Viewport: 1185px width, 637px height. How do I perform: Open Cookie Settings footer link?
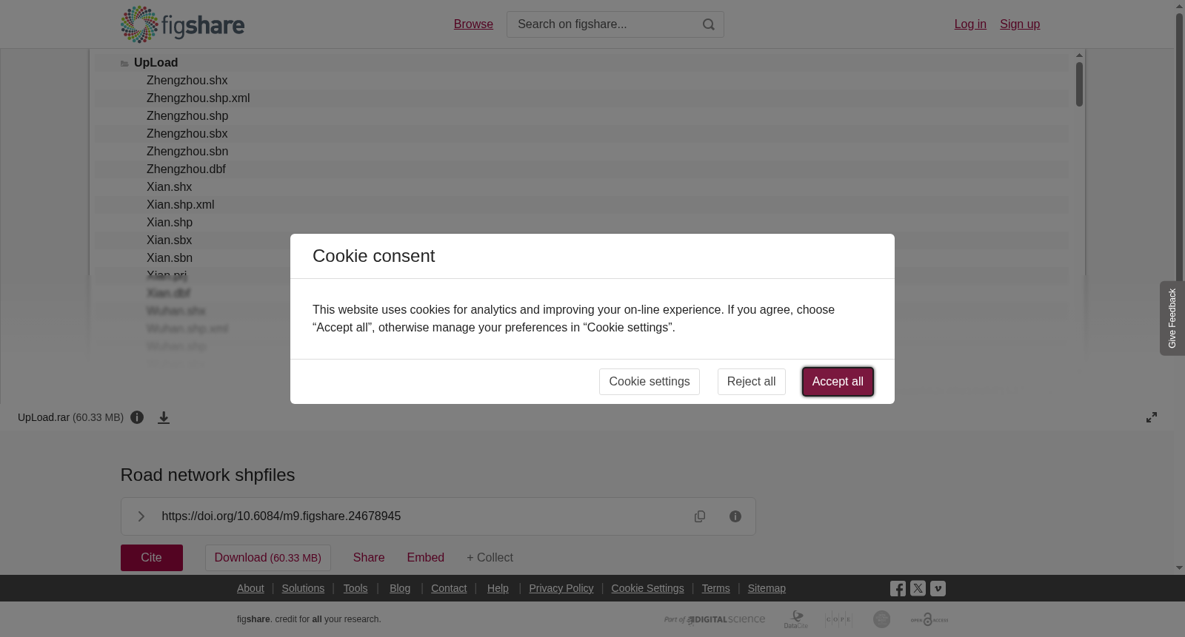pos(647,588)
